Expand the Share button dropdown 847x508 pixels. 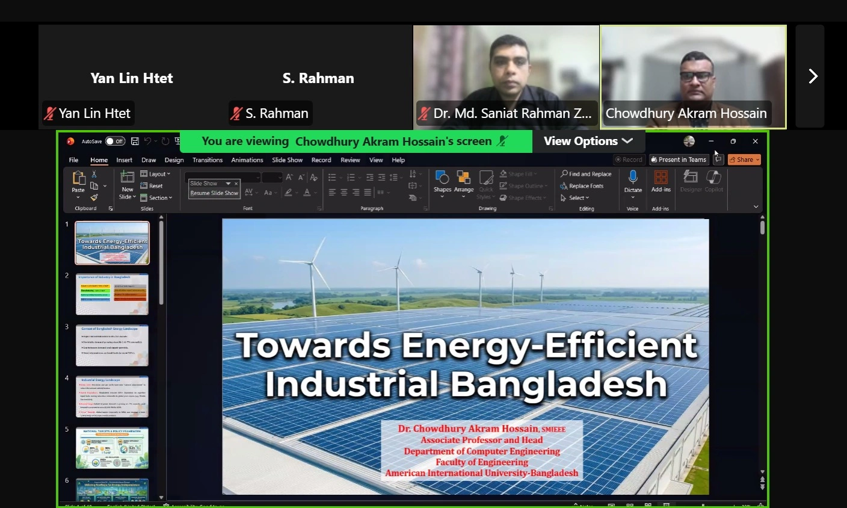(757, 160)
